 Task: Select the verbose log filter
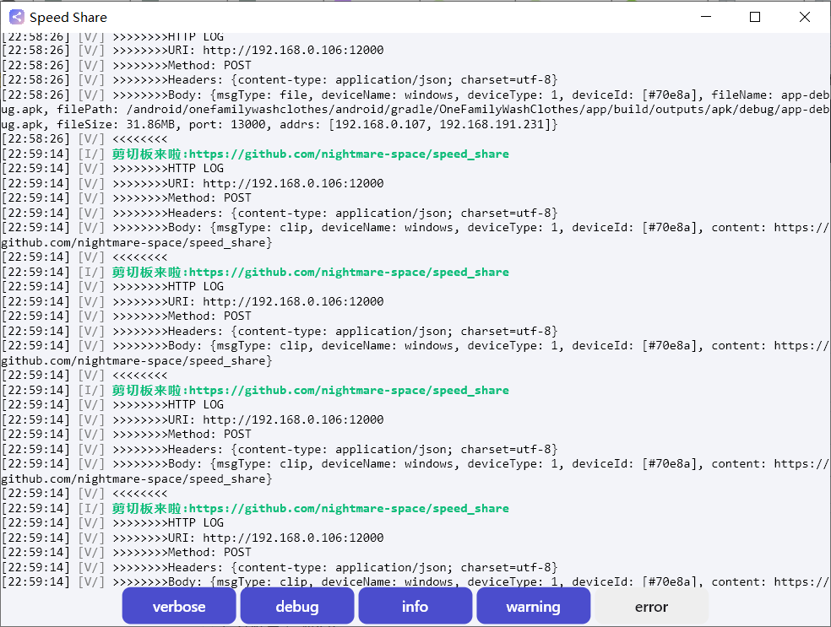[178, 606]
